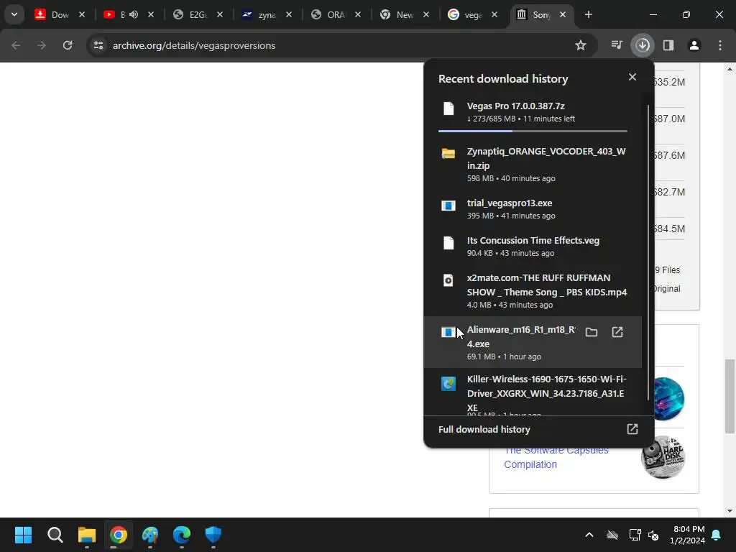Image resolution: width=736 pixels, height=552 pixels.
Task: Show Alienware exe in folder
Action: [x=592, y=332]
